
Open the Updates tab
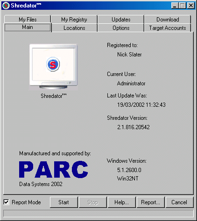click(x=121, y=20)
